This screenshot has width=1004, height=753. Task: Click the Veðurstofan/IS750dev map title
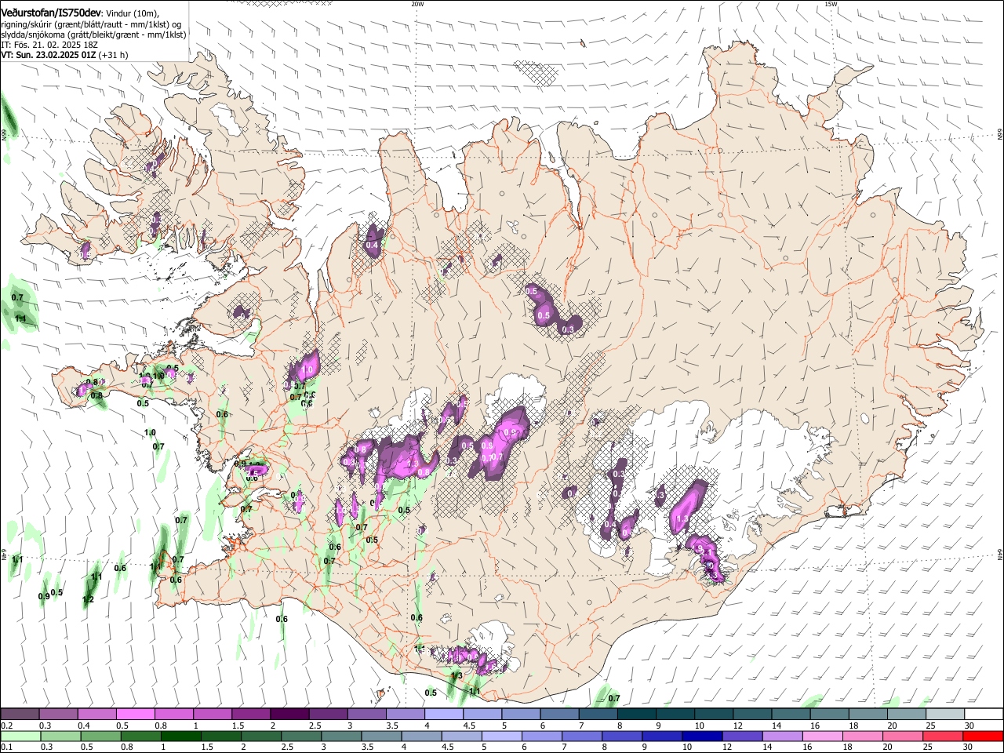click(50, 13)
